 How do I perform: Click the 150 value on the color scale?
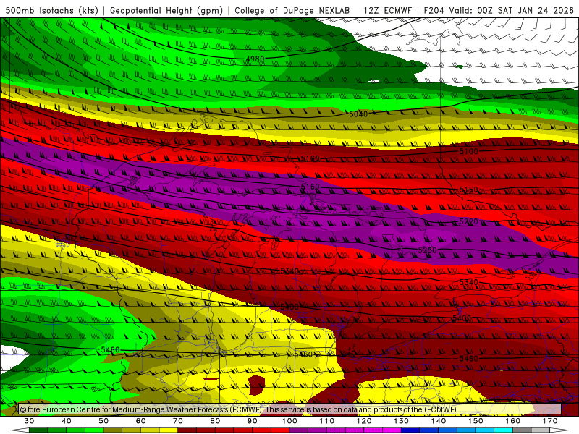click(476, 421)
